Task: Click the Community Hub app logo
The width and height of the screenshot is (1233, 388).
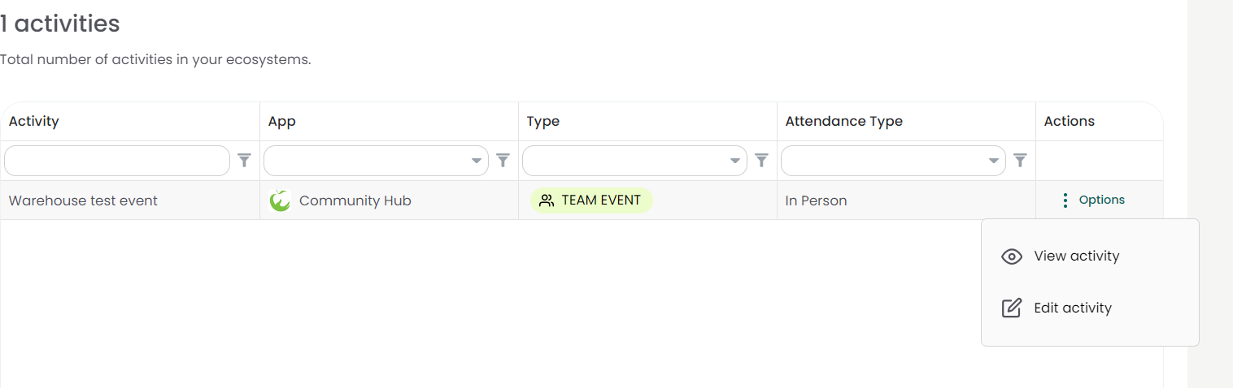Action: click(x=280, y=200)
